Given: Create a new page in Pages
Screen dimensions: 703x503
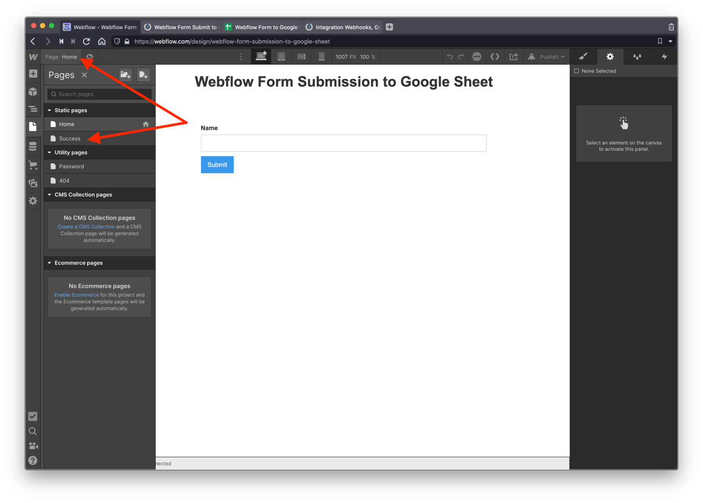Looking at the screenshot, I should tap(143, 75).
